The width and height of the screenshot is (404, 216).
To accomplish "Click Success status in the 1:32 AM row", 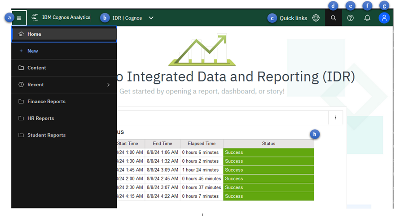I will pyautogui.click(x=268, y=161).
